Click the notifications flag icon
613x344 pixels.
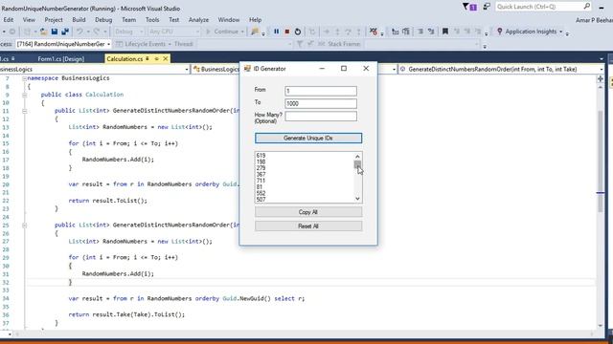click(x=469, y=7)
